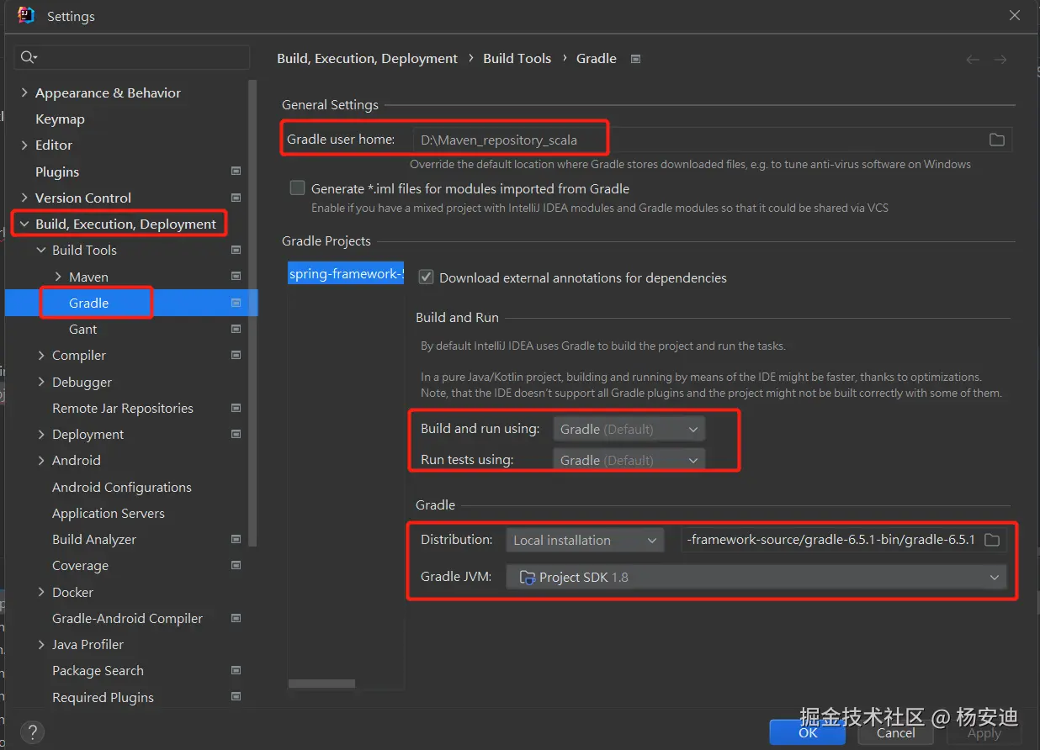Collapse the Build Tools node

tap(41, 250)
